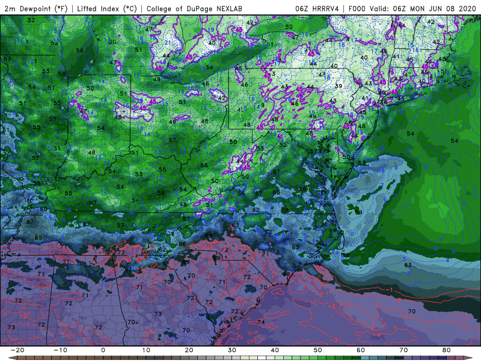Click the 40 label on the color scale
Viewport: 481px width, 361px height.
point(275,350)
